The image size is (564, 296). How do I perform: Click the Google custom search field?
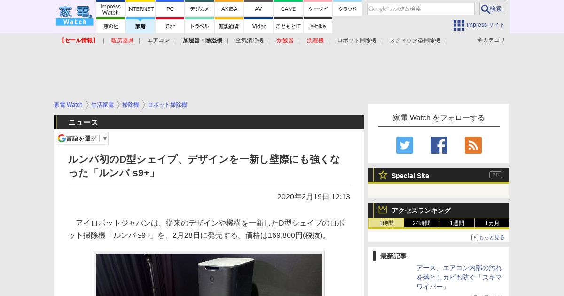421,9
